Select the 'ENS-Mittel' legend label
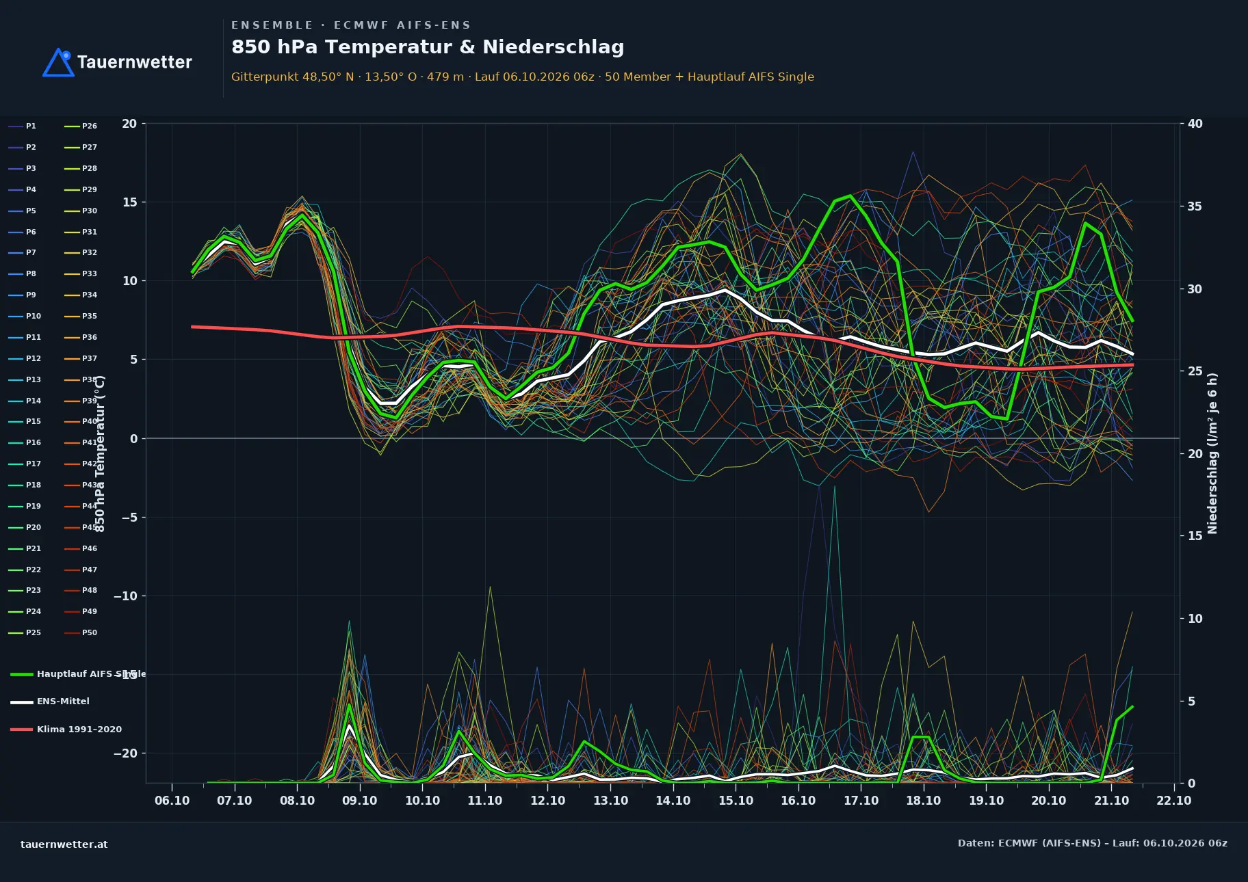 coord(63,701)
